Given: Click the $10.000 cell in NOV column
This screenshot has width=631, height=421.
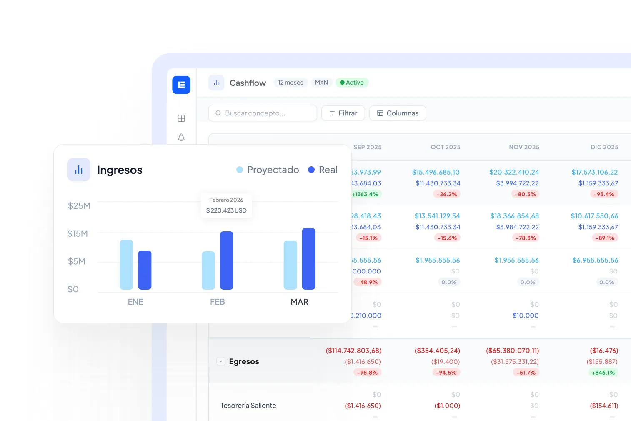Looking at the screenshot, I should [x=526, y=316].
